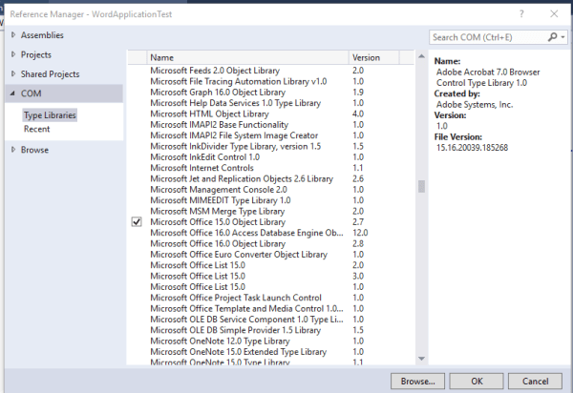Select Microsoft Feeds 2.0 Object Library
Screen dimensions: 573x393
[x=271, y=71]
